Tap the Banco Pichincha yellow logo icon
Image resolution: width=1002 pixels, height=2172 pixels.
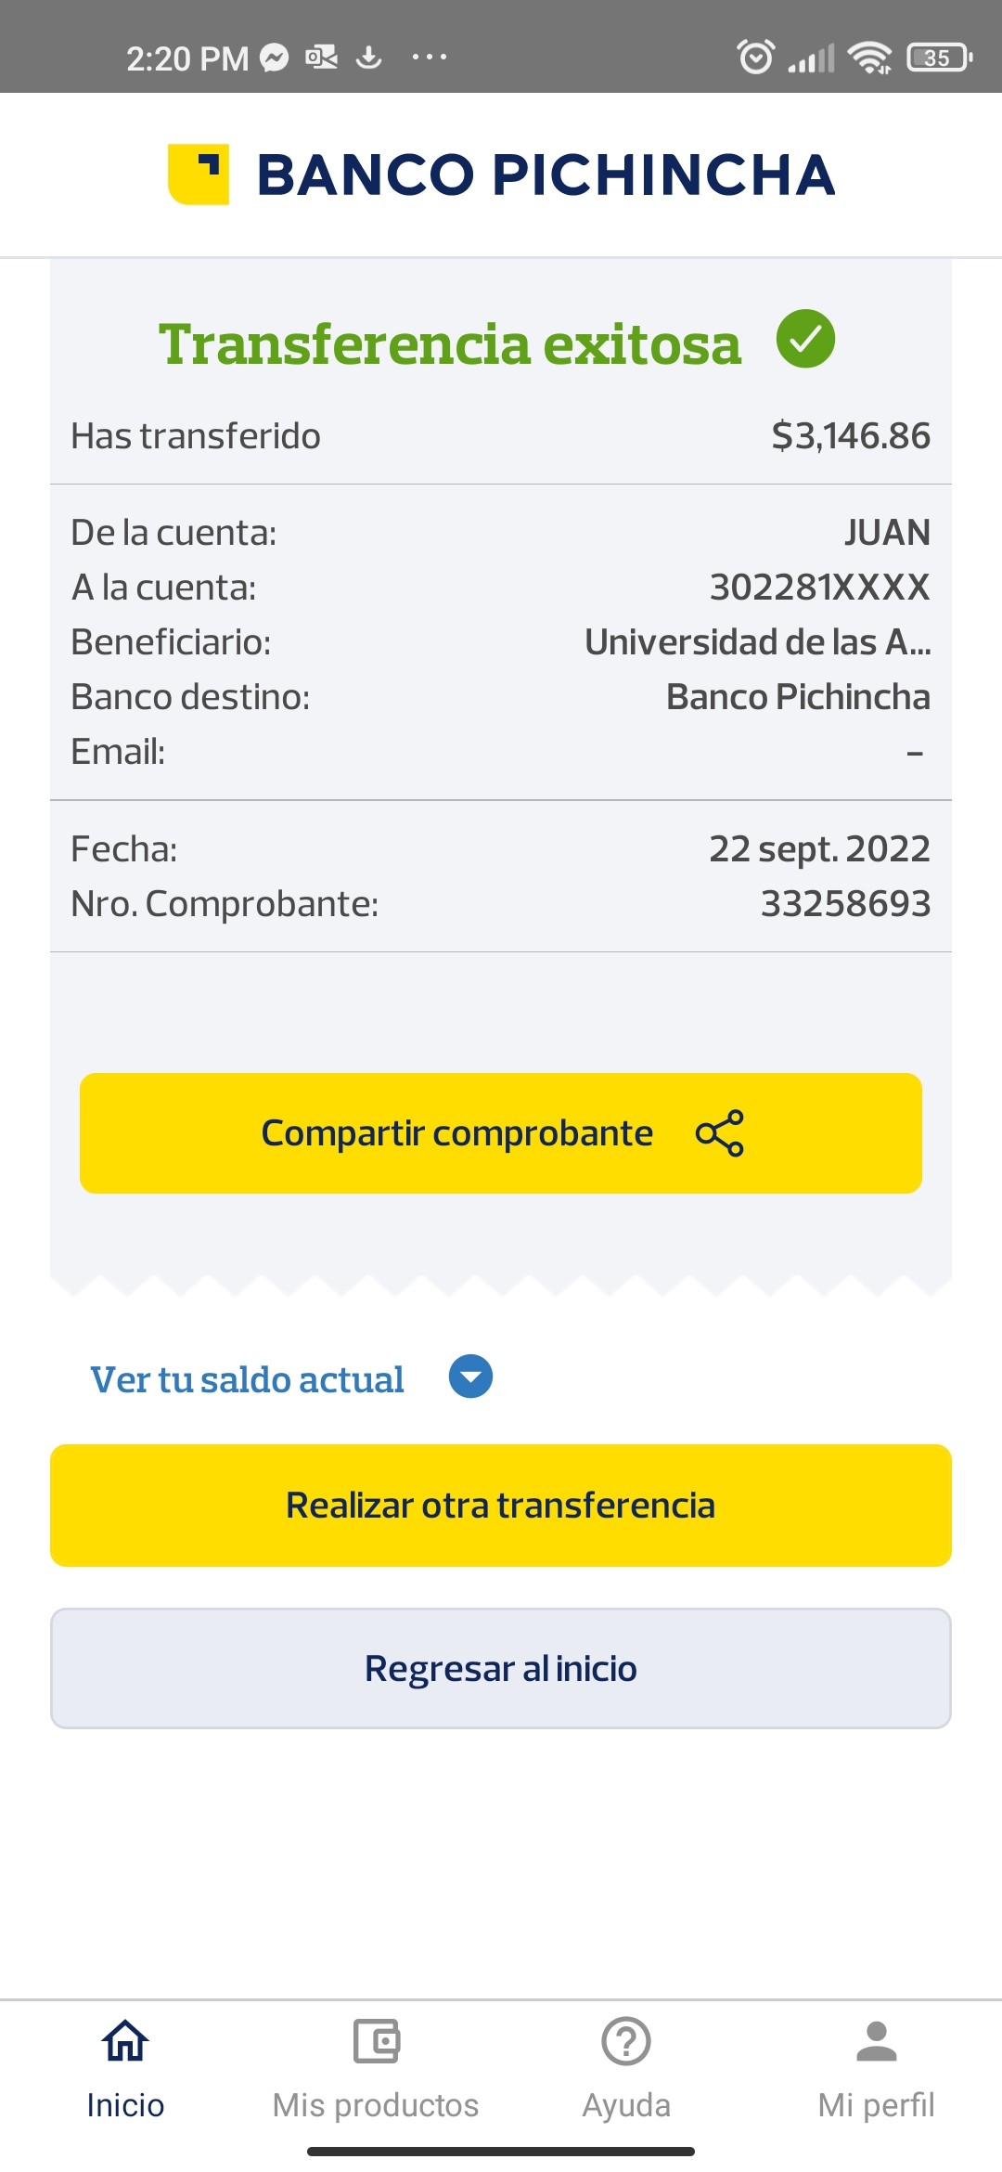pos(199,175)
